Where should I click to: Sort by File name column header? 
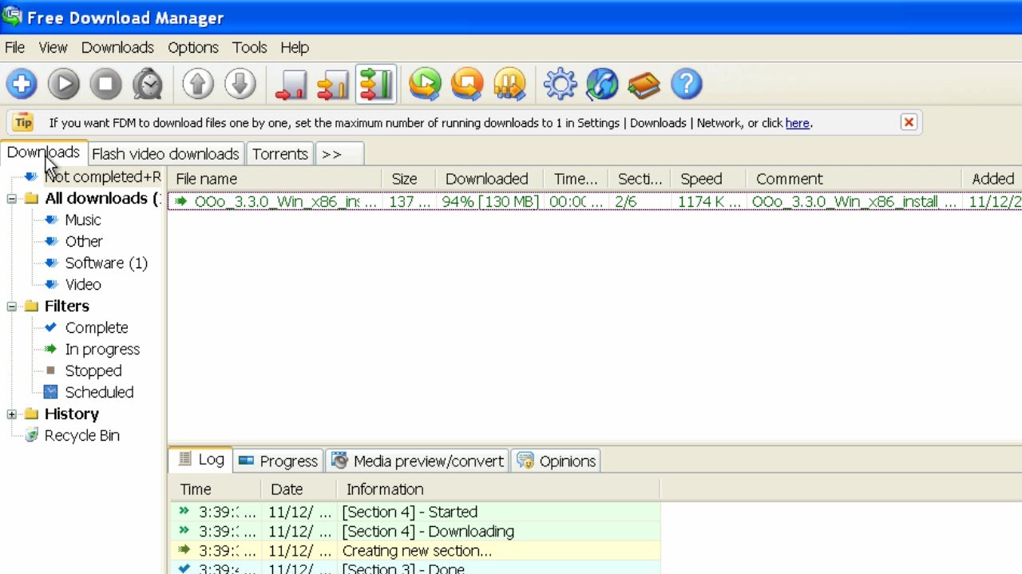(275, 179)
